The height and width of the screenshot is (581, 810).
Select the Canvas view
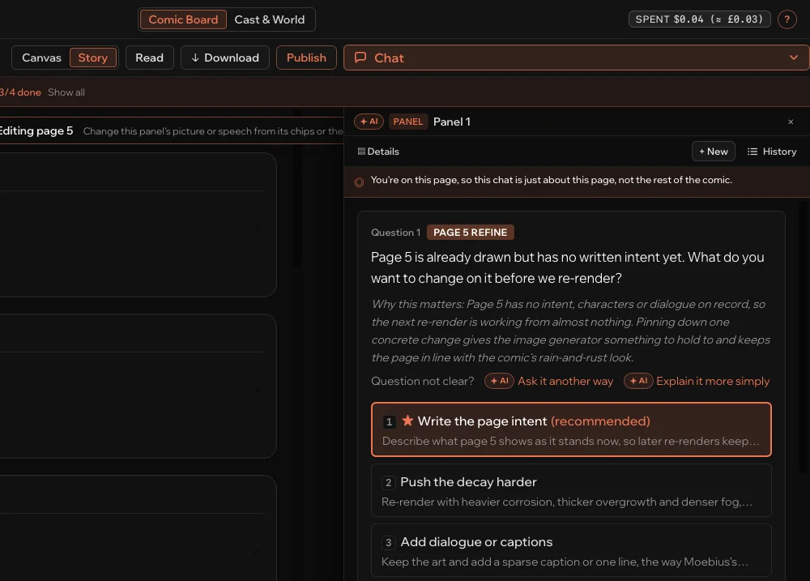(41, 58)
